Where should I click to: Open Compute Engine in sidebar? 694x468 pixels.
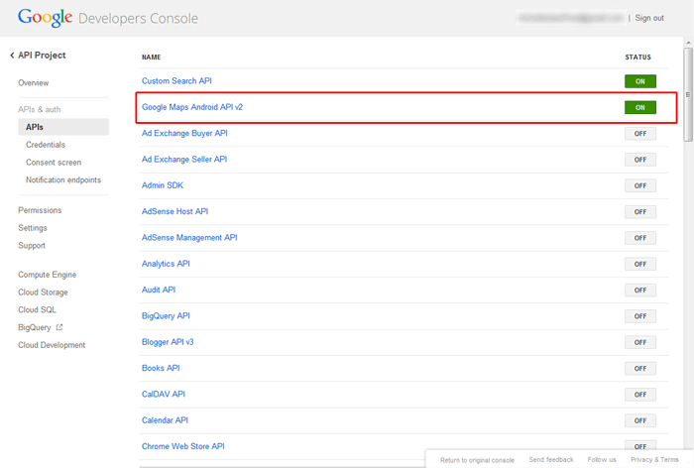pos(47,275)
